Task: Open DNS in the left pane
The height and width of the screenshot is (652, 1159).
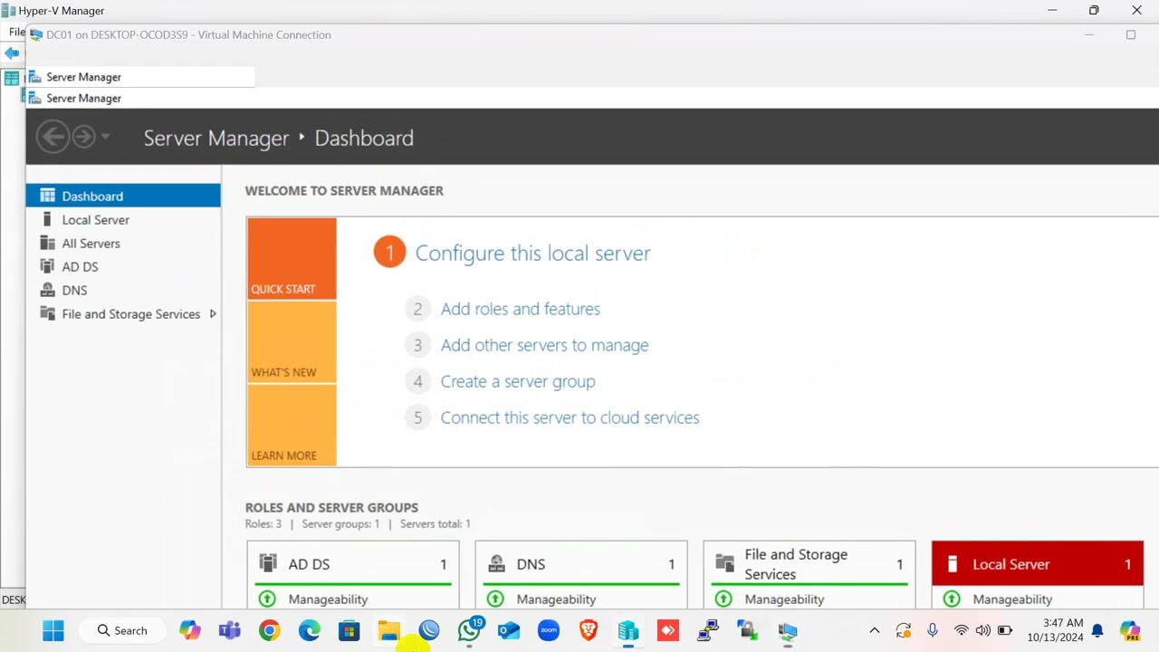Action: click(123, 290)
